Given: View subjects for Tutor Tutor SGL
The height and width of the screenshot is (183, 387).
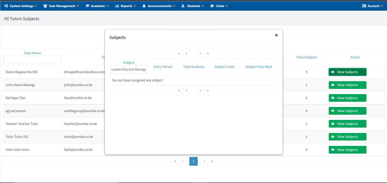Looking at the screenshot, I should [x=347, y=137].
